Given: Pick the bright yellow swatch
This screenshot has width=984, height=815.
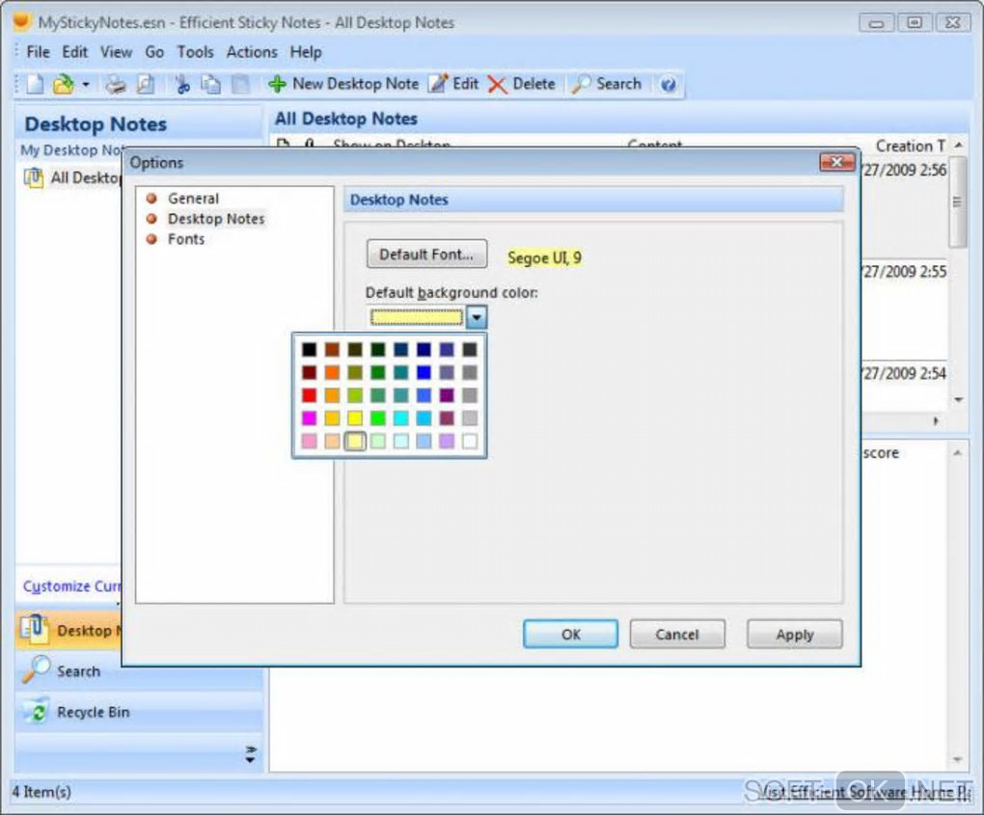Looking at the screenshot, I should (x=355, y=418).
